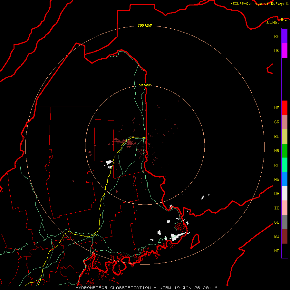This screenshot has height=290, width=290.
Task: Click the 20:18 timestamp
Action: [x=210, y=288]
